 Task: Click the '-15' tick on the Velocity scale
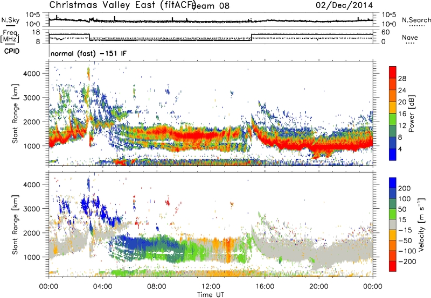(405, 230)
